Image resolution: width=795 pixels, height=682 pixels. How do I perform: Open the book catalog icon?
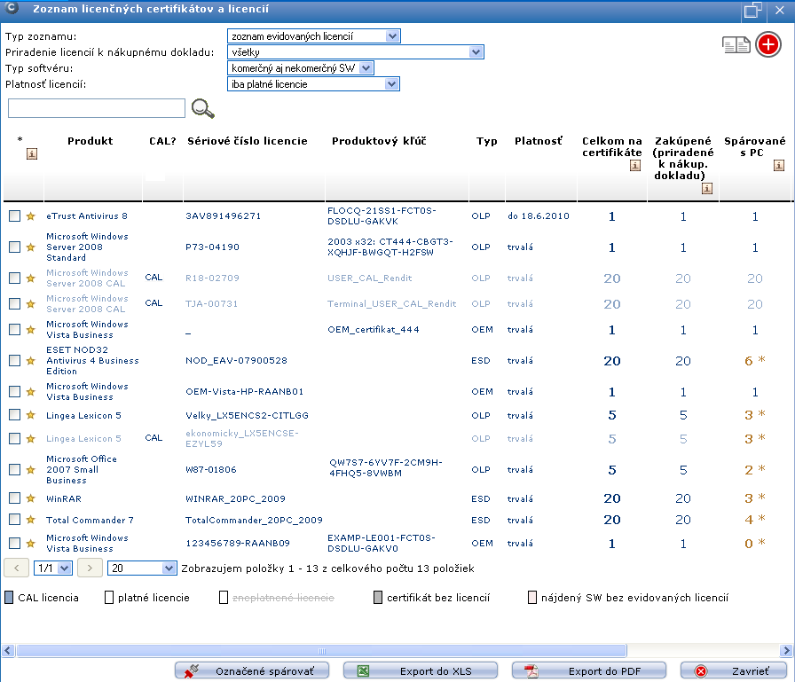[x=736, y=45]
